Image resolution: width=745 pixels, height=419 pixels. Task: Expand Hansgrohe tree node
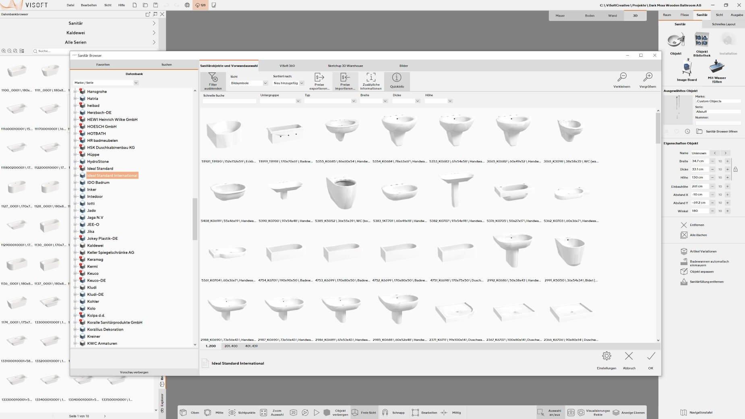click(75, 91)
